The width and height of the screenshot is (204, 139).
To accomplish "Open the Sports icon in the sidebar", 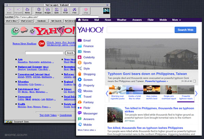I will pyautogui.click(x=80, y=63).
